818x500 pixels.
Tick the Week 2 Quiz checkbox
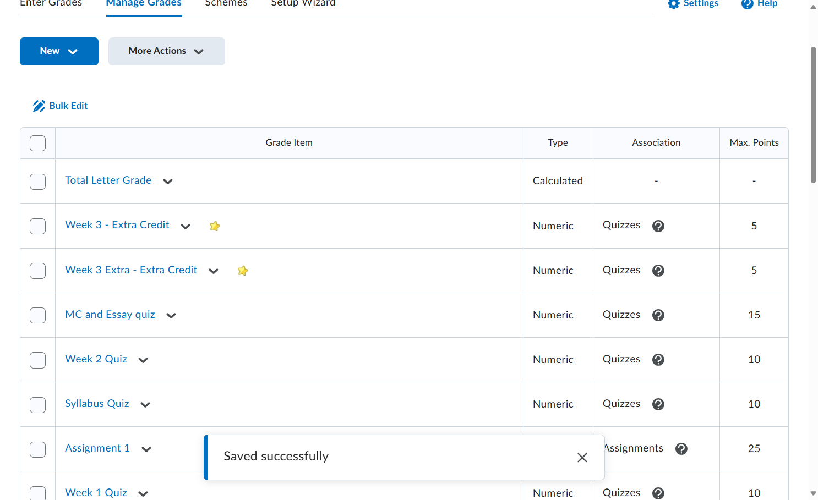[37, 360]
